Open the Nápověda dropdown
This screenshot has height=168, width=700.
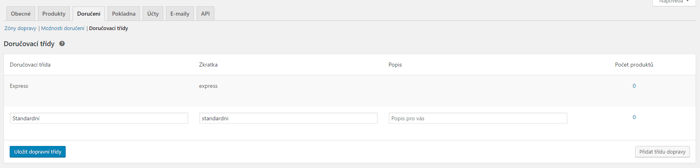click(674, 2)
